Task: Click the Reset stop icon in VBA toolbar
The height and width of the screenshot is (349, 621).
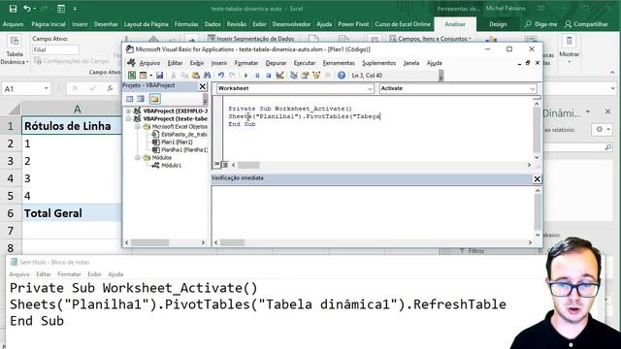Action: pyautogui.click(x=268, y=76)
